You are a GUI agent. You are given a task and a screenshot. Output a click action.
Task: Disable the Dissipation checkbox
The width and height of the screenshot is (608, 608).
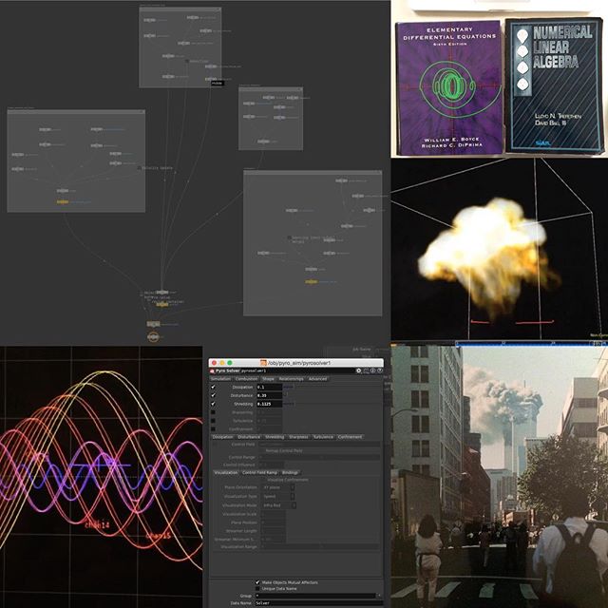pos(213,387)
